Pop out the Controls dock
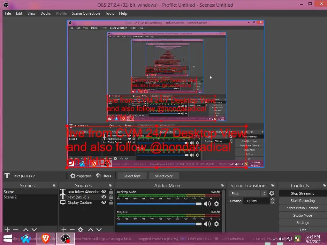327x245 pixels. 324,185
